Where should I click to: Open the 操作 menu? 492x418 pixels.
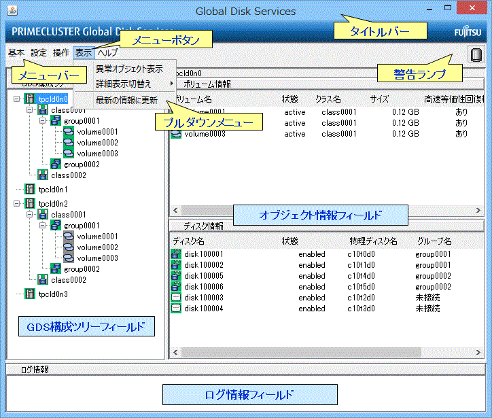point(61,53)
